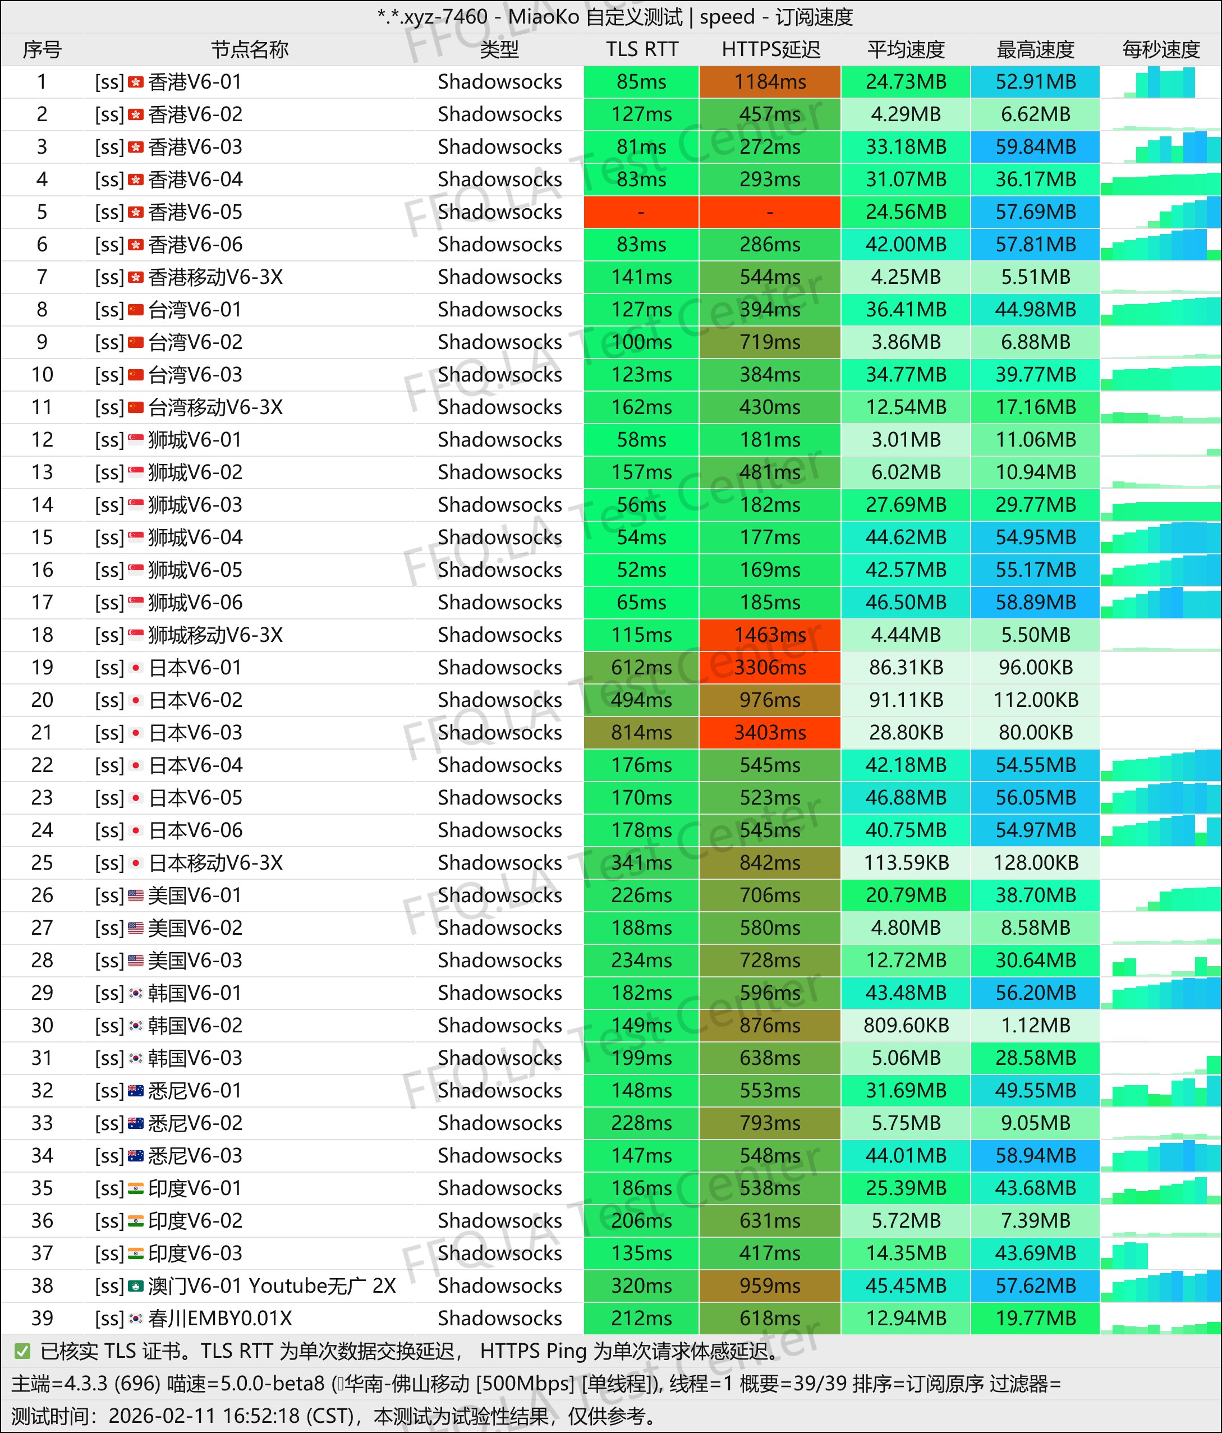Image resolution: width=1222 pixels, height=1433 pixels.
Task: Click the 52ms TLS RTT cell
Action: pyautogui.click(x=642, y=570)
